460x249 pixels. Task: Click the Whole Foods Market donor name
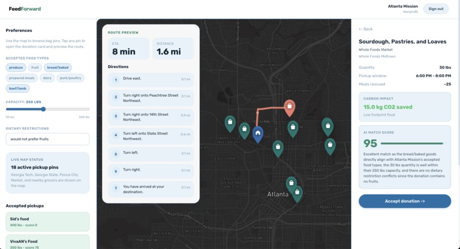376,49
